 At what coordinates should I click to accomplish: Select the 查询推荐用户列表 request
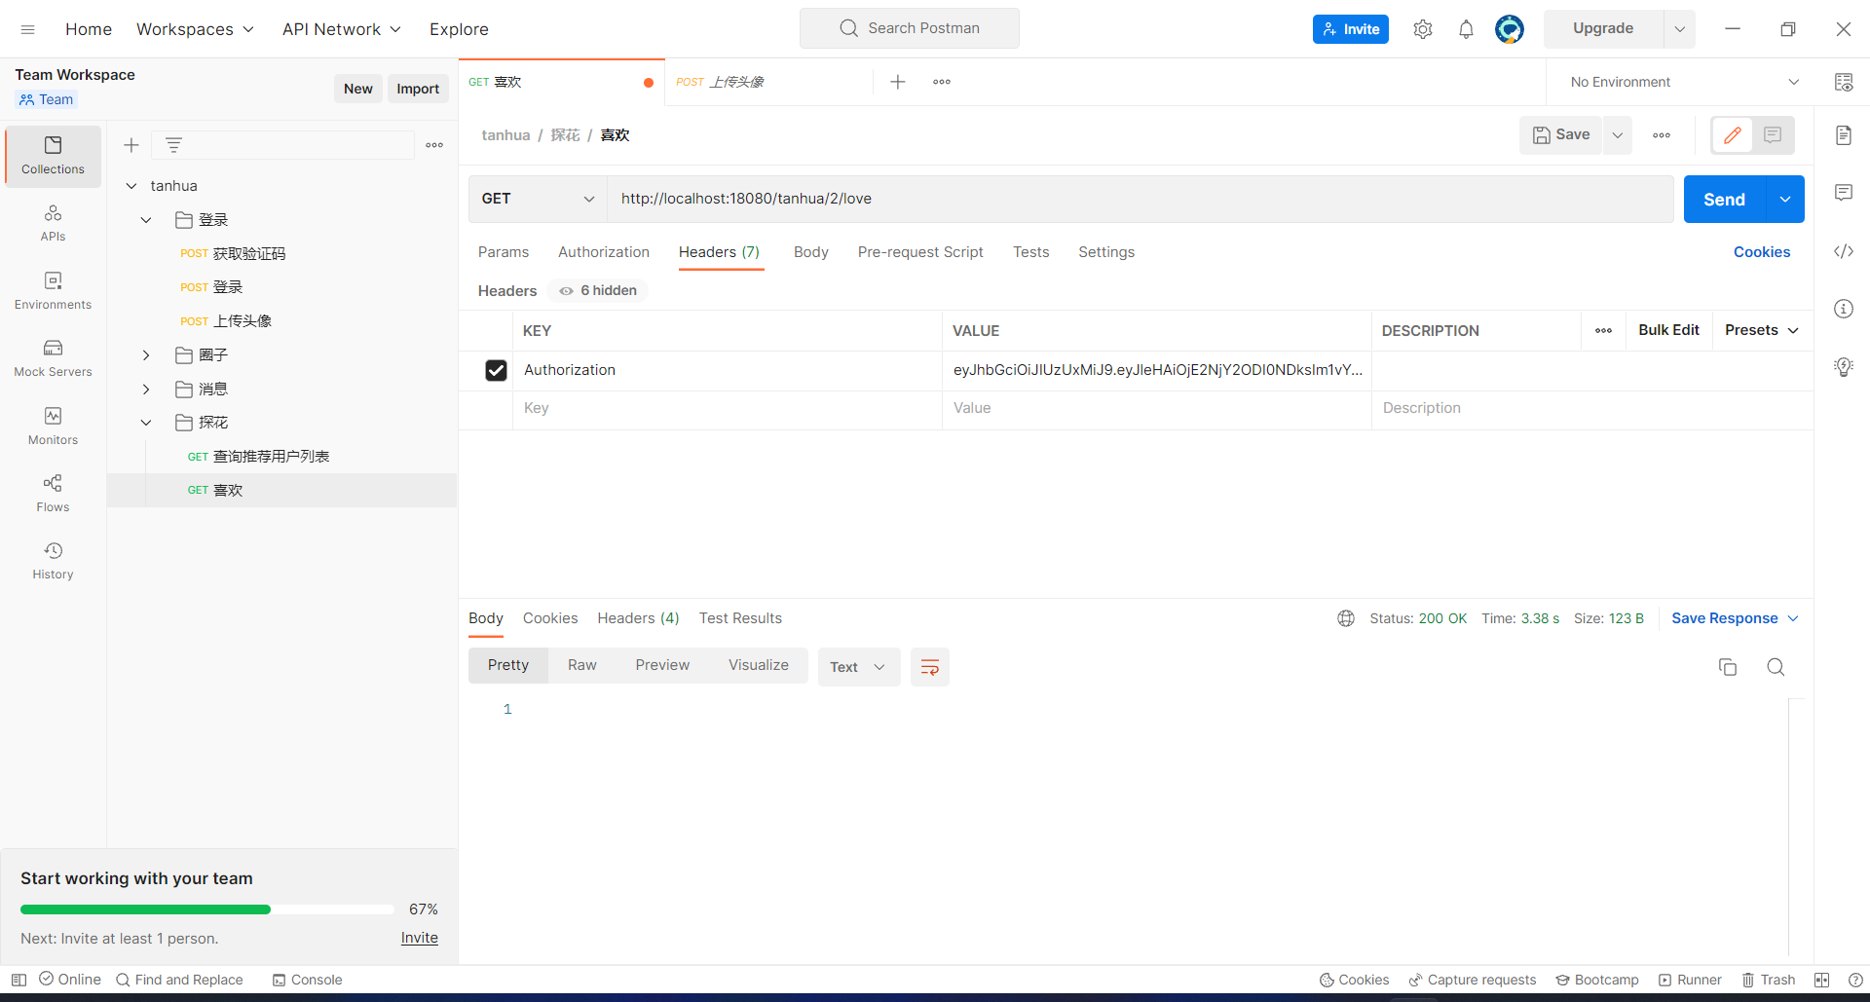(x=271, y=457)
